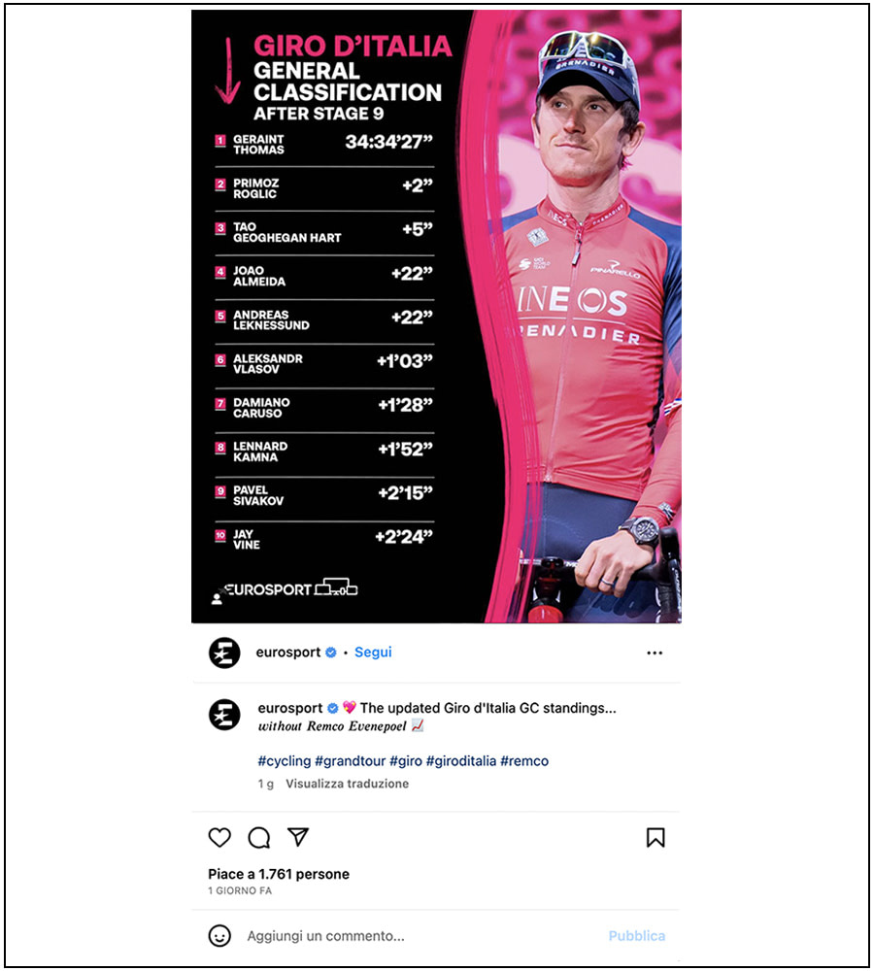Save the post with the bookmark icon

click(x=656, y=837)
